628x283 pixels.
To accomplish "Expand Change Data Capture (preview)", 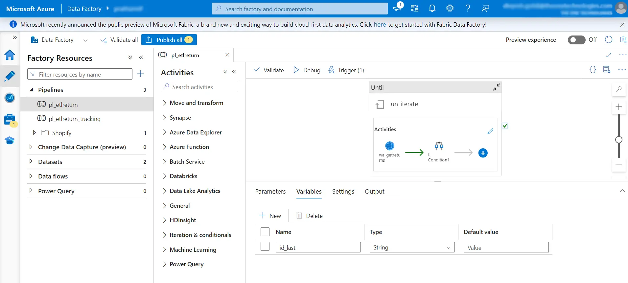I will [x=31, y=147].
